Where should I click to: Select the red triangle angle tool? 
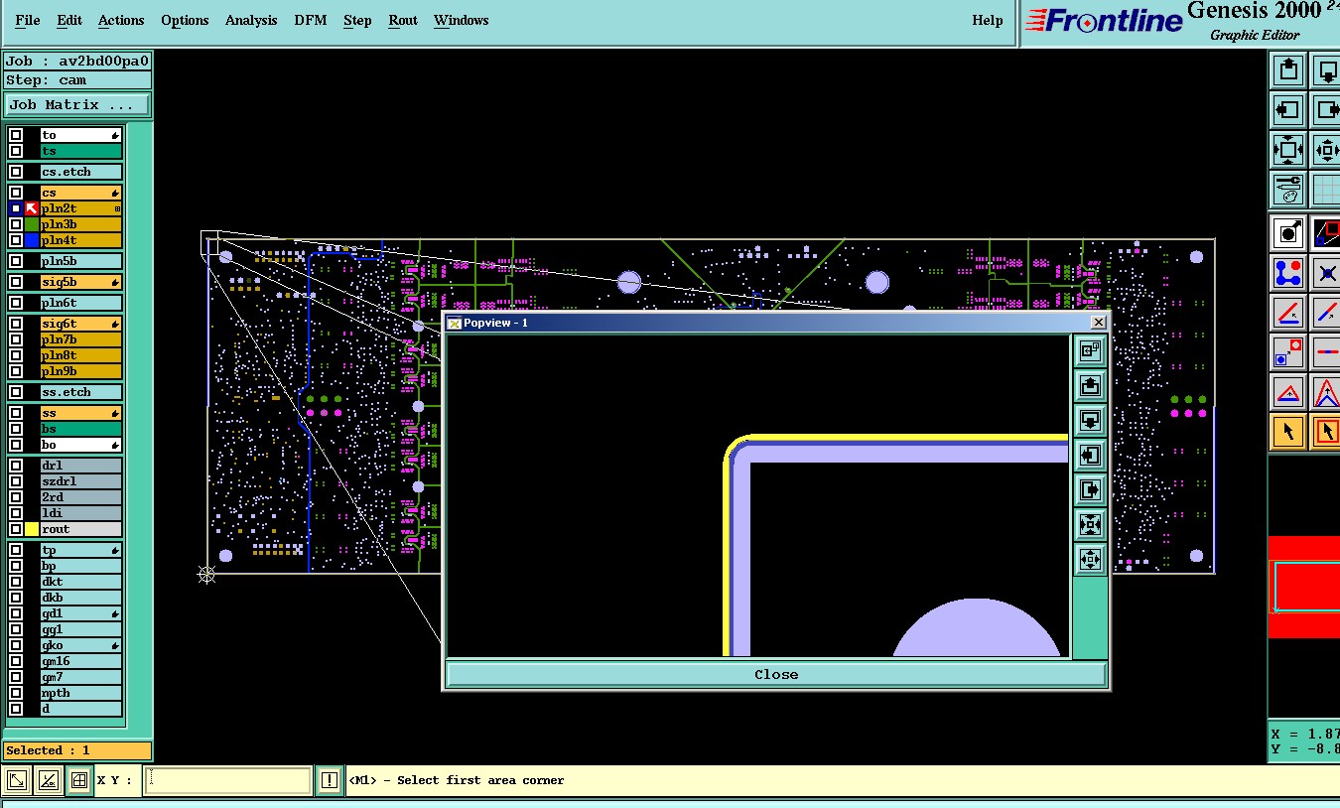click(1288, 392)
